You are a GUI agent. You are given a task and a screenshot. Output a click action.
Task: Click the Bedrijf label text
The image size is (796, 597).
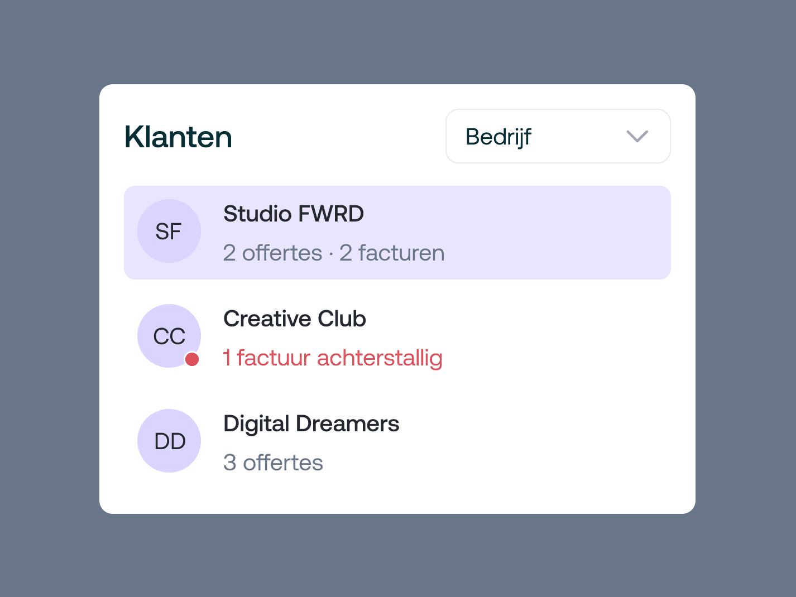click(x=498, y=137)
